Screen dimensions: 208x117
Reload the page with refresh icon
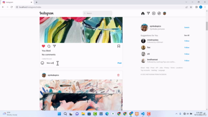tap(12, 7)
